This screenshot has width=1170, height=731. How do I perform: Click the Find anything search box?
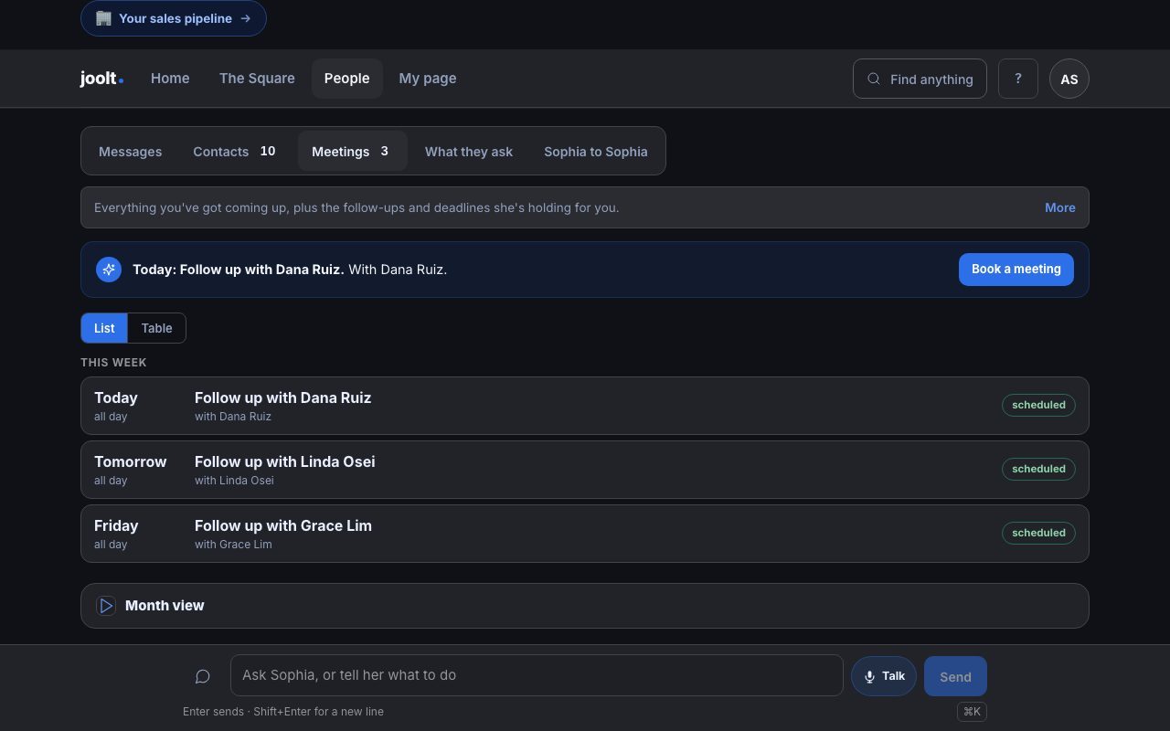[920, 79]
